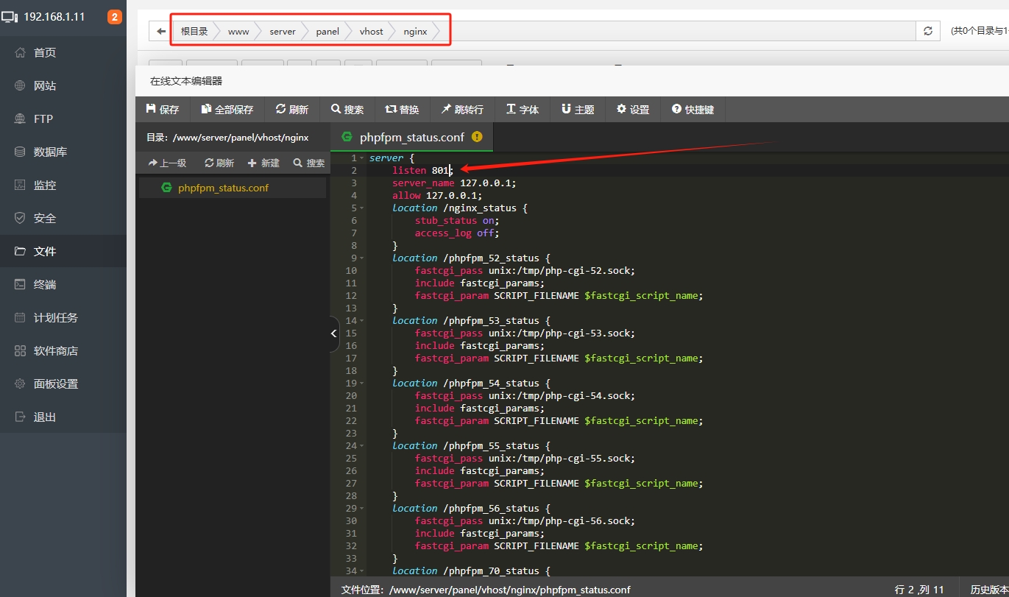Open the 首页 home page in sidebar
The width and height of the screenshot is (1009, 597).
click(x=45, y=52)
